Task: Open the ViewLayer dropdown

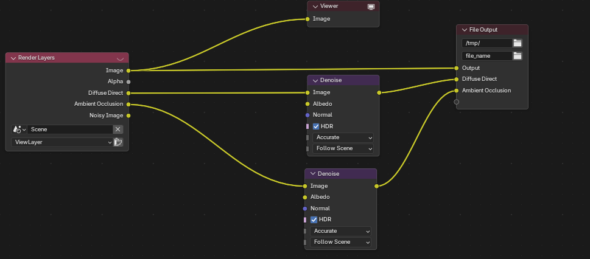Action: pyautogui.click(x=61, y=142)
